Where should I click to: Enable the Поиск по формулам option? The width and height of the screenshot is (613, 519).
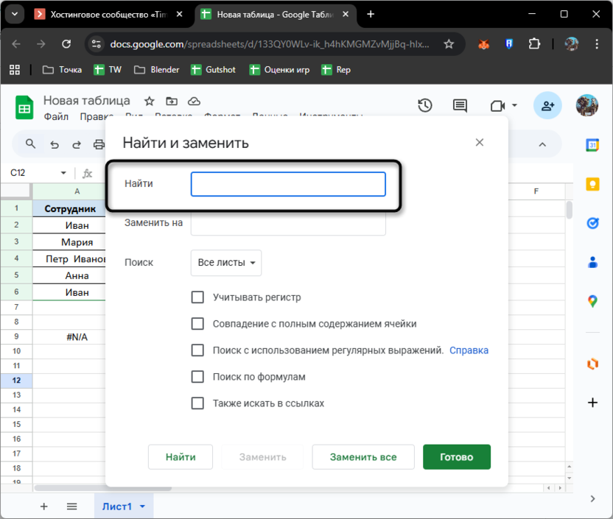197,376
